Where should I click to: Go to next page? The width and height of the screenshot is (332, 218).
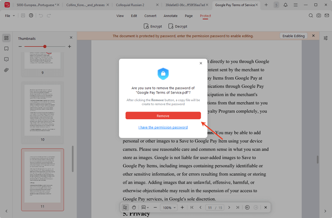point(229,208)
